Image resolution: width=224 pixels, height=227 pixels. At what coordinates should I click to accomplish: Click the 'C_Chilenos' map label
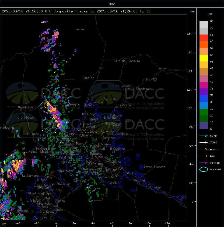(x=26, y=118)
